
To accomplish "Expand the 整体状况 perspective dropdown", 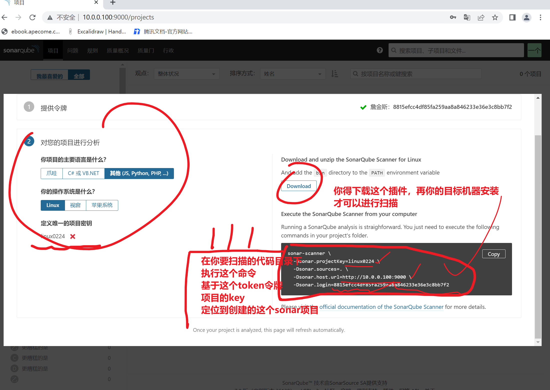I will (186, 74).
